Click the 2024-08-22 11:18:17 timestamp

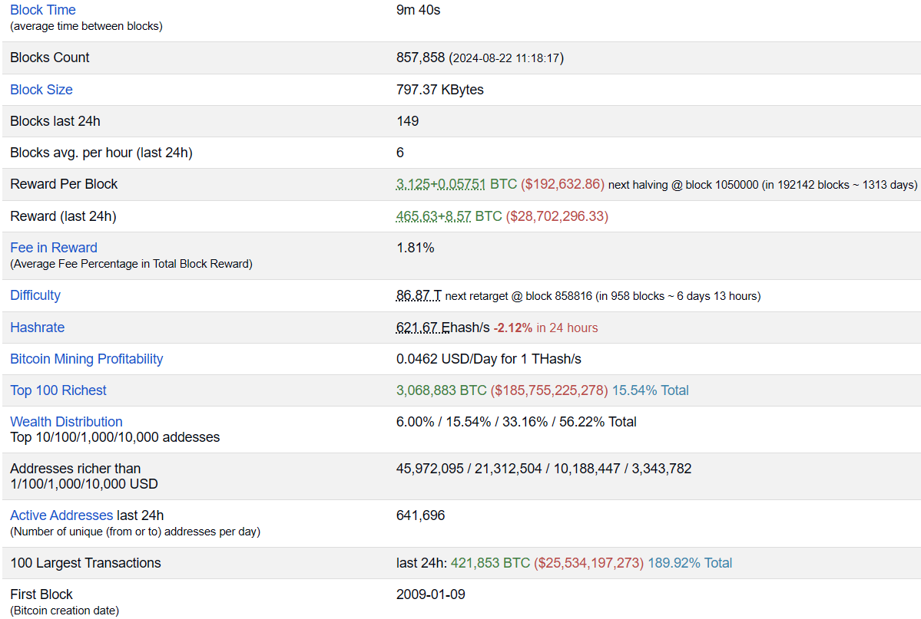coord(506,58)
